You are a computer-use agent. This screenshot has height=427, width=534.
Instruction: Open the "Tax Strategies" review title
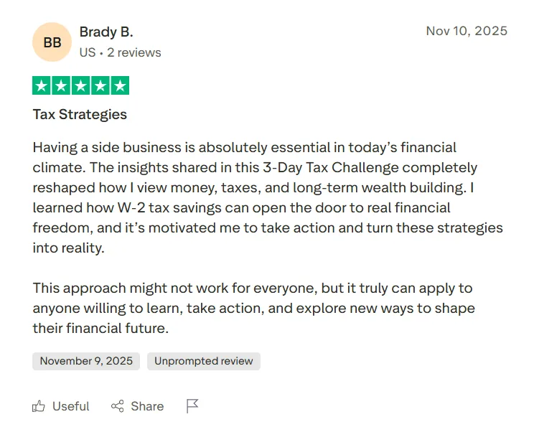tap(80, 115)
